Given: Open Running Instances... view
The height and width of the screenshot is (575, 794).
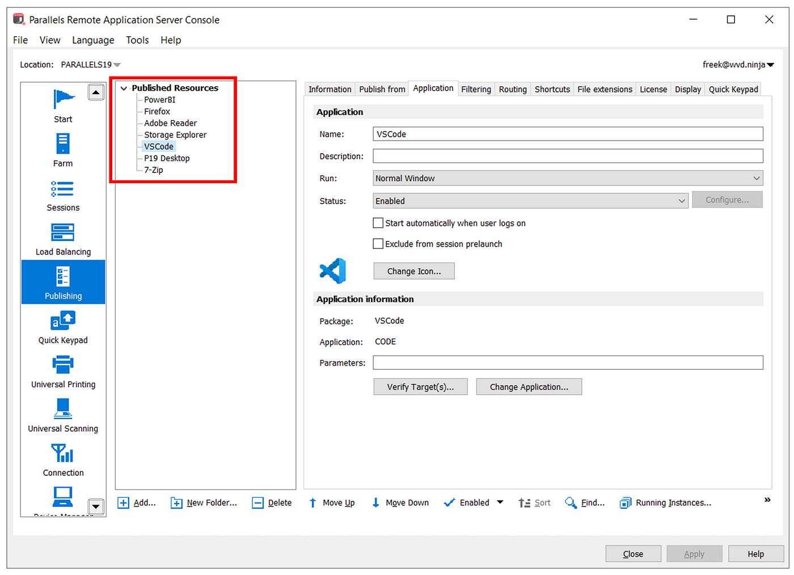Looking at the screenshot, I should pyautogui.click(x=666, y=503).
